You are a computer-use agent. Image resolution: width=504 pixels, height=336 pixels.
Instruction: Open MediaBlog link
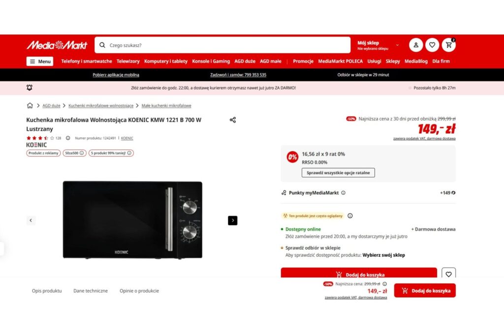[x=416, y=61]
